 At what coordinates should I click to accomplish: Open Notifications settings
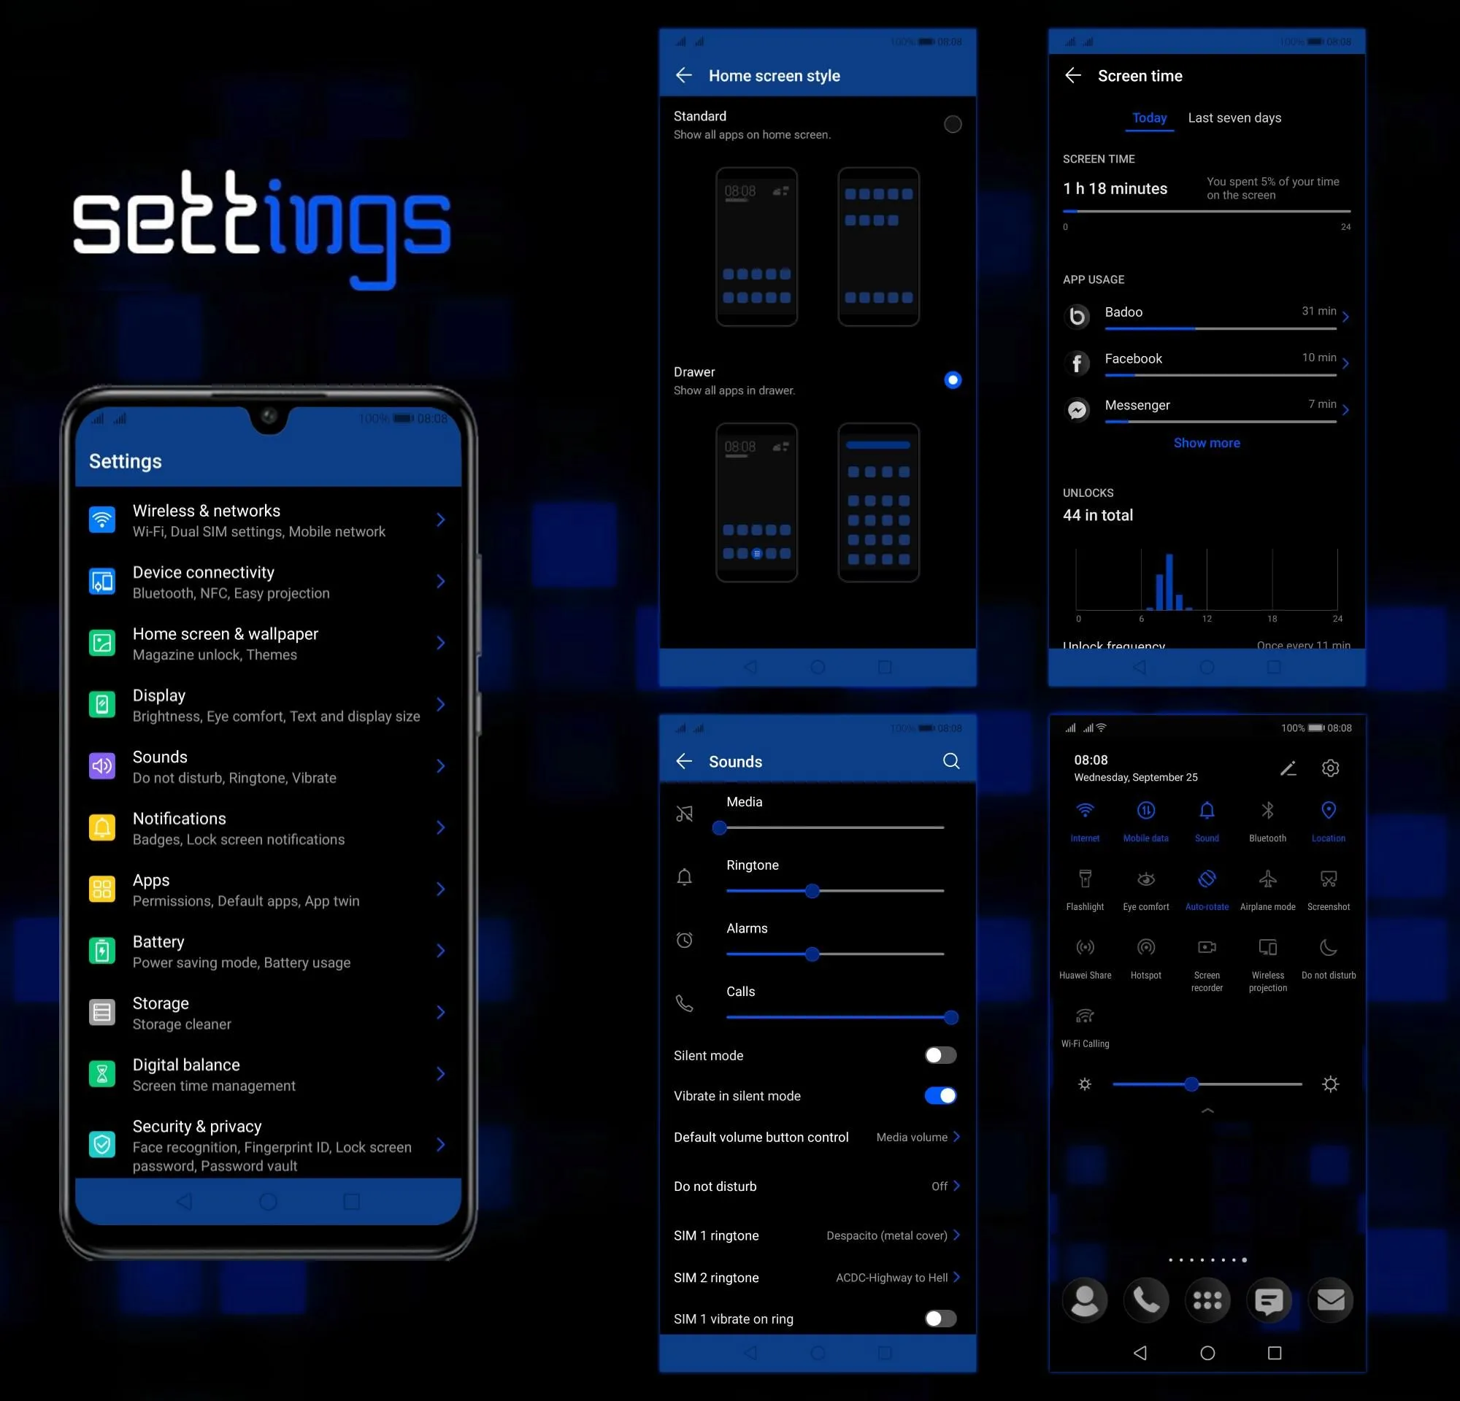[269, 827]
